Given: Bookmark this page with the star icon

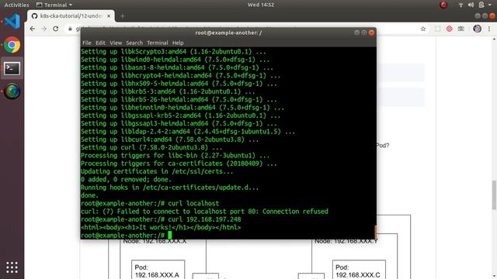Looking at the screenshot, I should [422, 29].
